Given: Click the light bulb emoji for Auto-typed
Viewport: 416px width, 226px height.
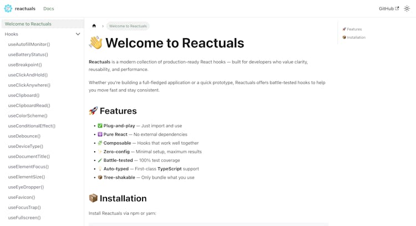Looking at the screenshot, I should coord(100,169).
